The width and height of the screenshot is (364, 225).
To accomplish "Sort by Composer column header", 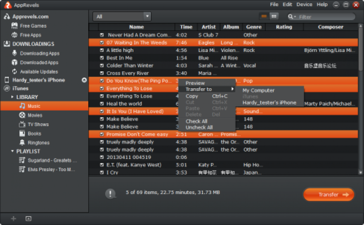I will coord(331,27).
